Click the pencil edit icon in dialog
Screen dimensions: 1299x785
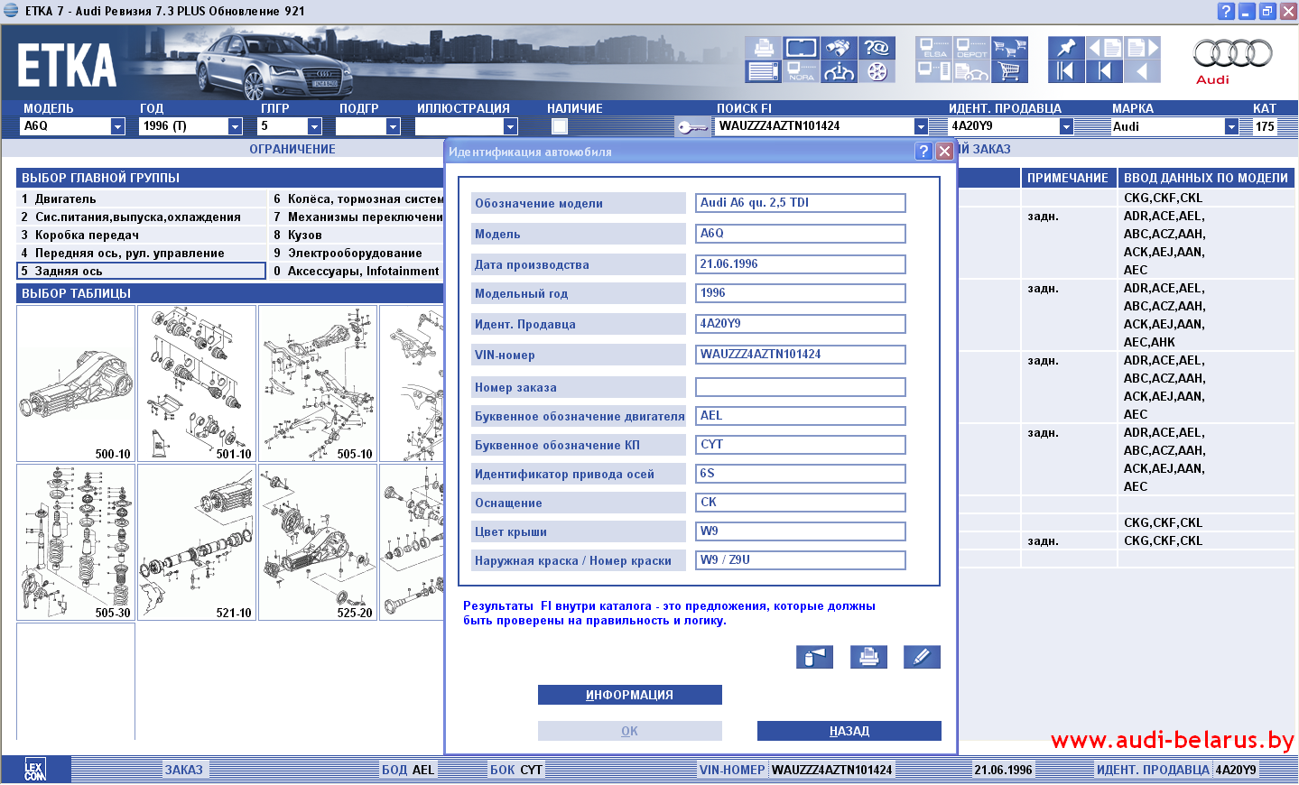921,657
